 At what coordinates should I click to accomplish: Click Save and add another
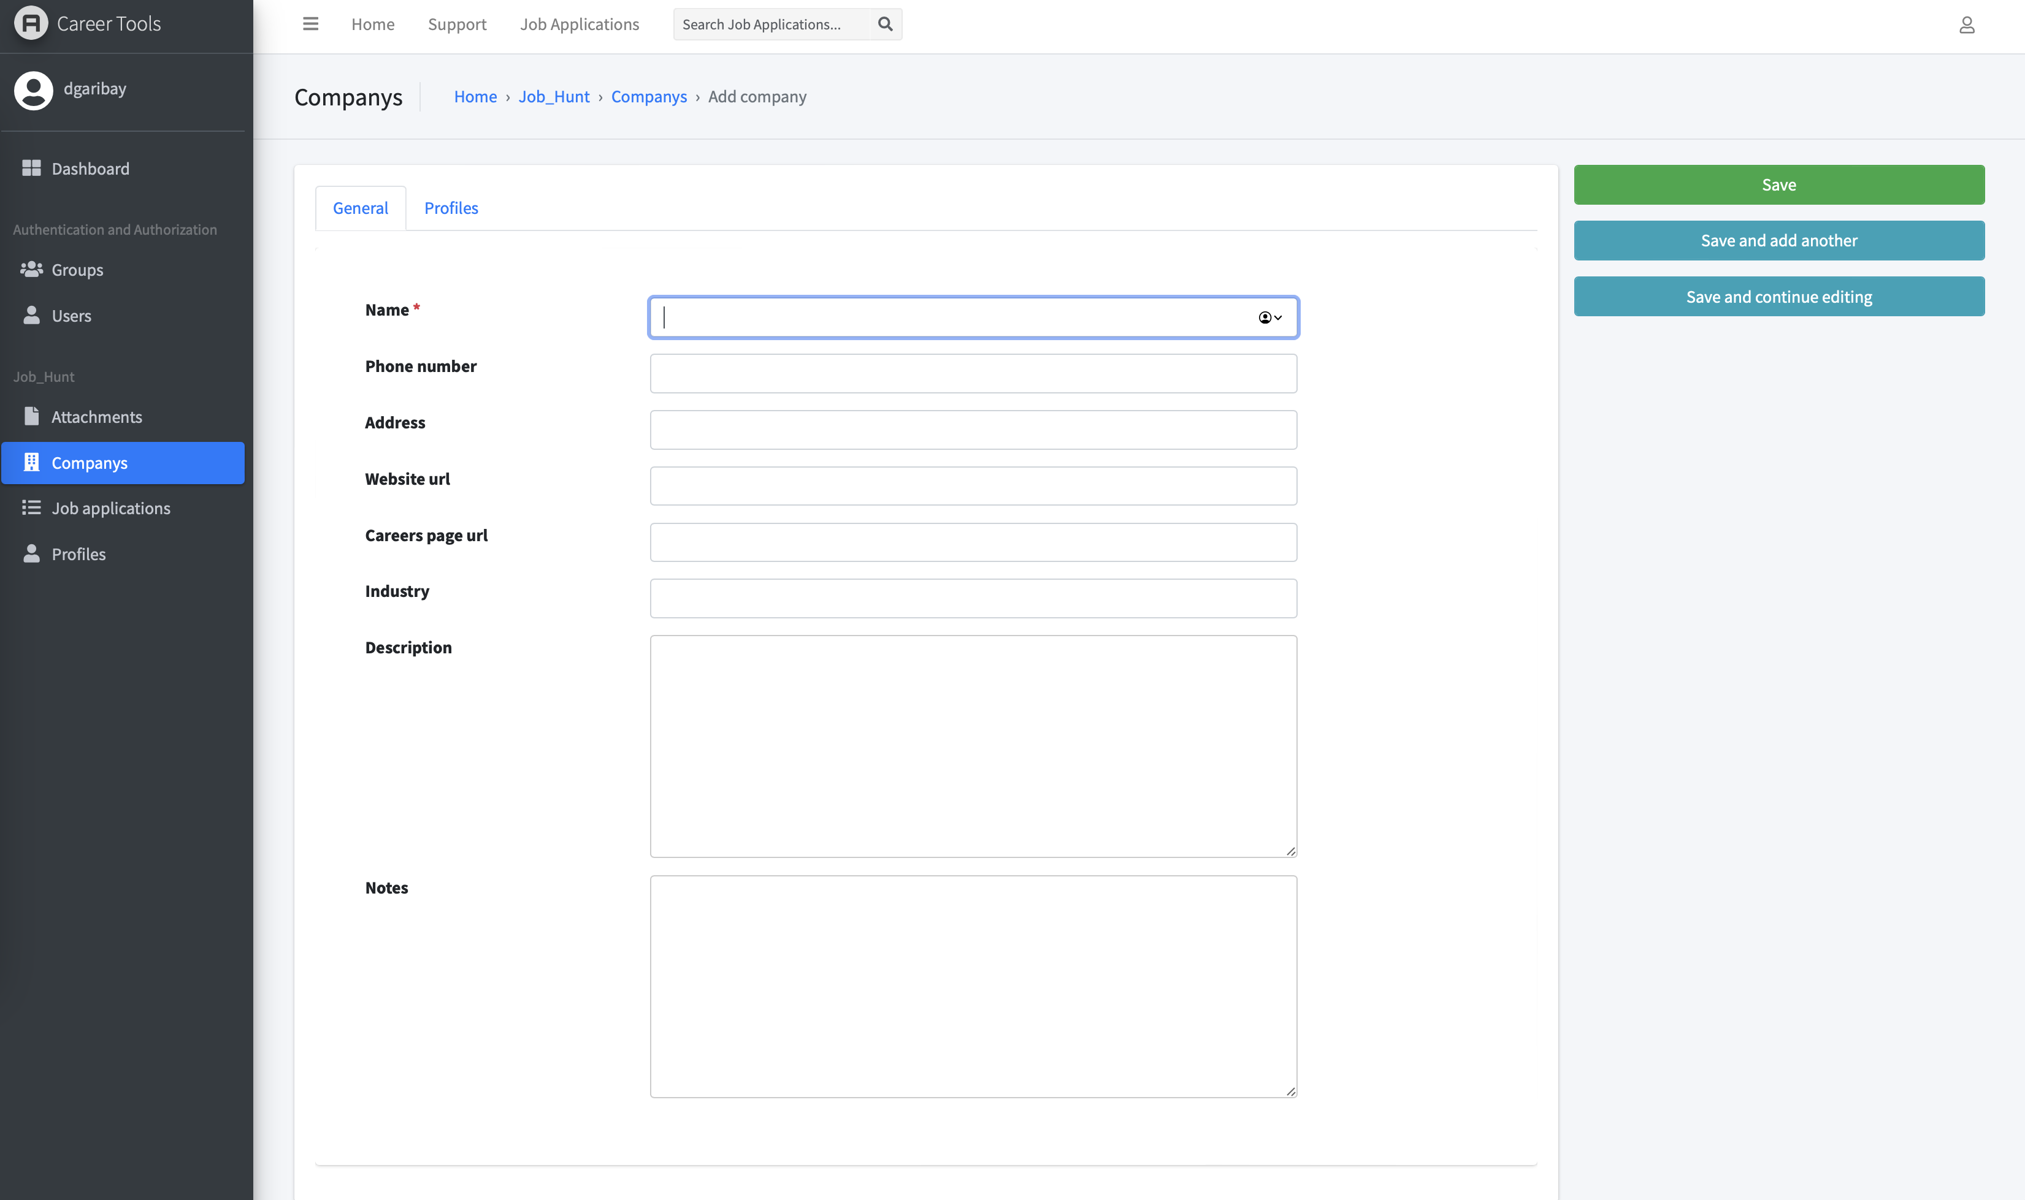pos(1778,240)
